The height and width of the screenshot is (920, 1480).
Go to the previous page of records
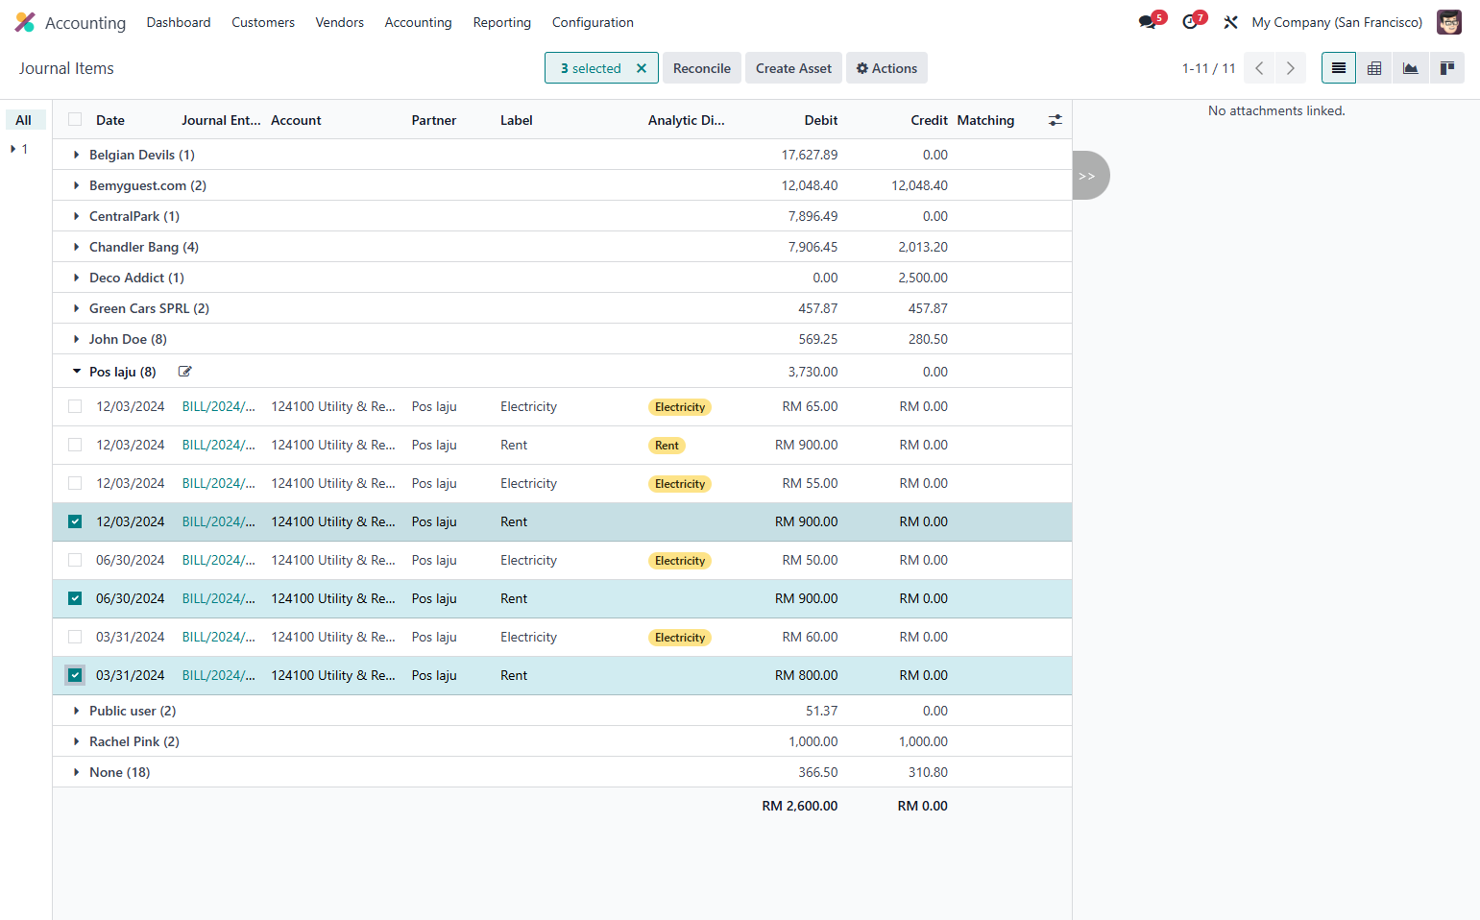pyautogui.click(x=1259, y=68)
